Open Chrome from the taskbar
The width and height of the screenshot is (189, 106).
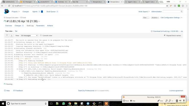(x=70, y=103)
